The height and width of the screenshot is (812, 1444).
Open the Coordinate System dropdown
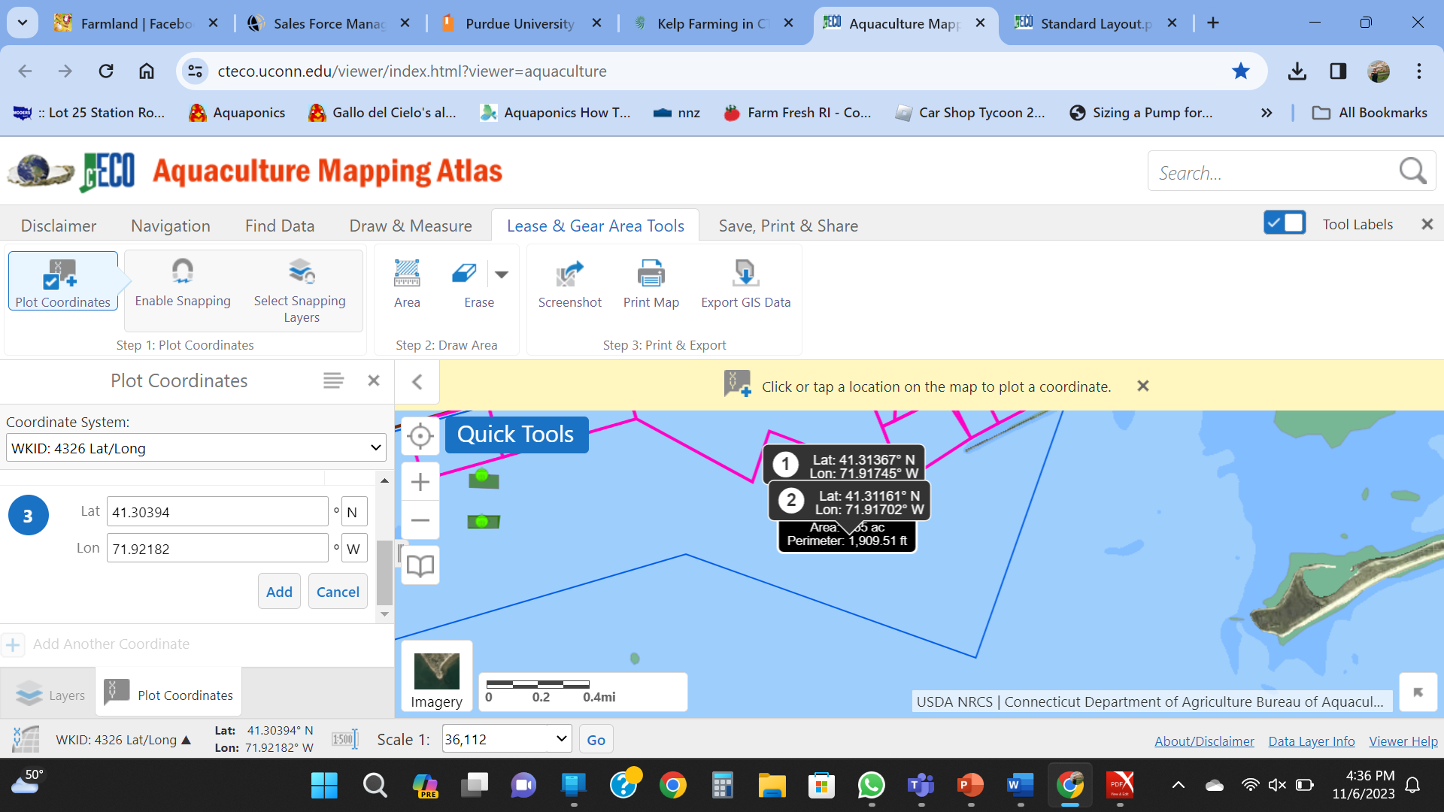point(196,448)
